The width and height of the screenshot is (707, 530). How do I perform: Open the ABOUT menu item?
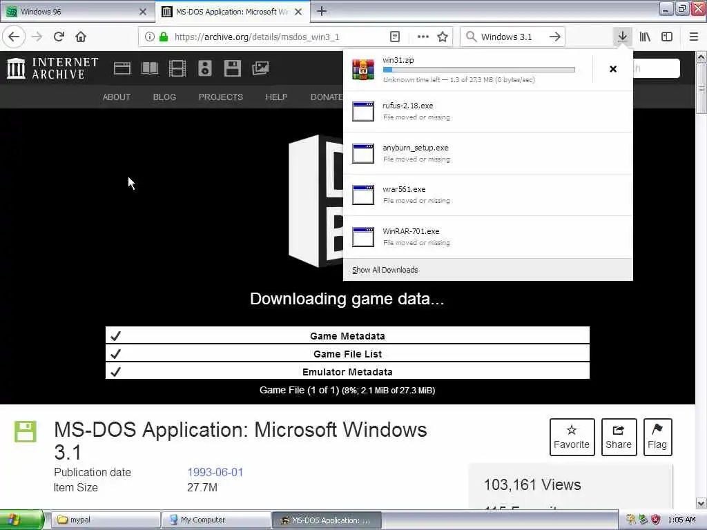pyautogui.click(x=116, y=97)
